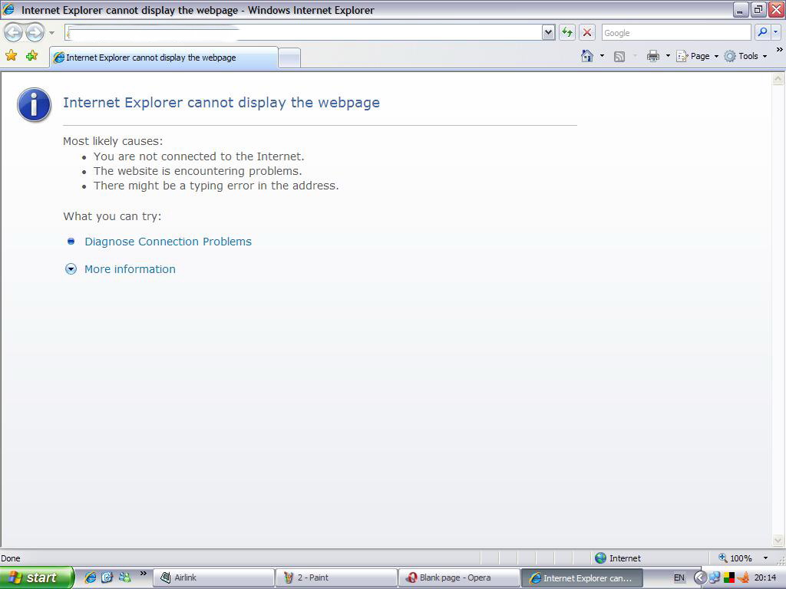Show more command bar items chevron
Screen dimensions: 786x589
[x=780, y=50]
